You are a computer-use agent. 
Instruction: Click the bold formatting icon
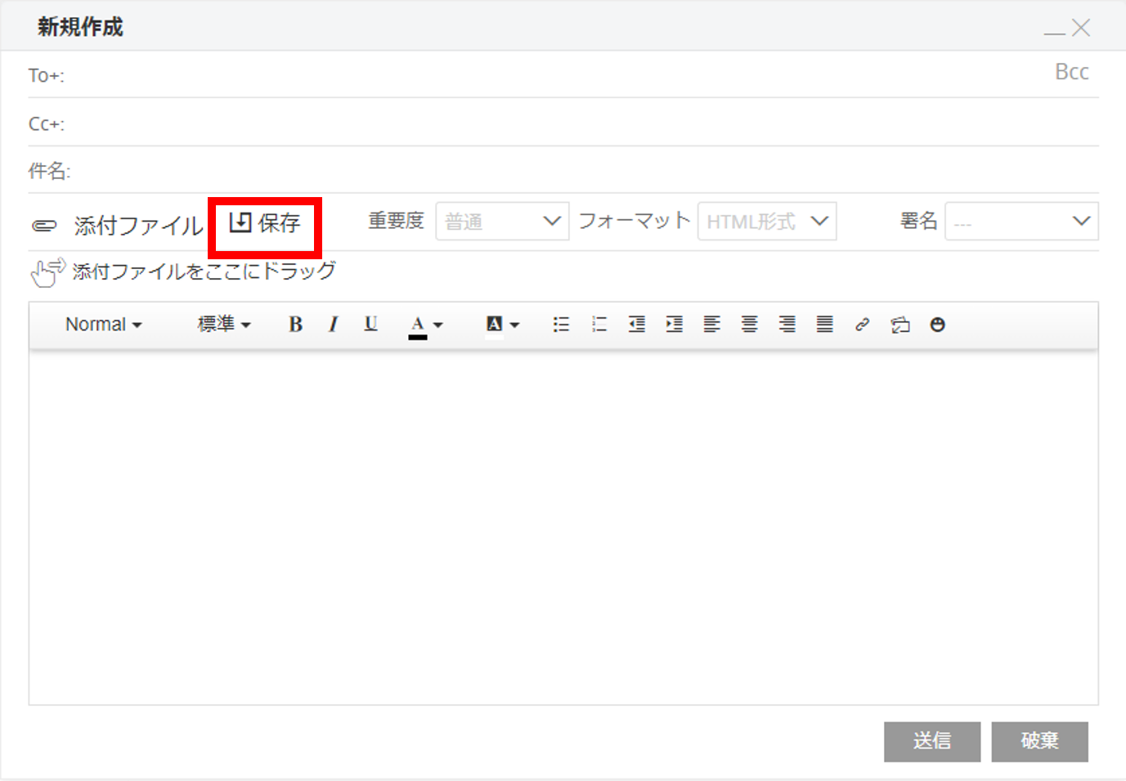(295, 325)
